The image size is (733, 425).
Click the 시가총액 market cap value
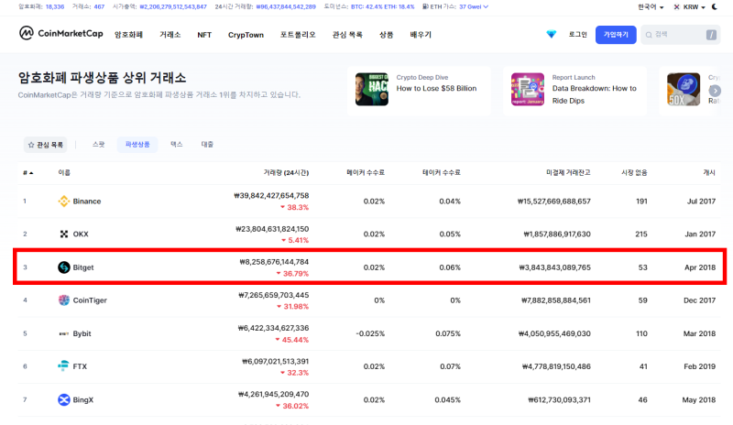[x=173, y=6]
